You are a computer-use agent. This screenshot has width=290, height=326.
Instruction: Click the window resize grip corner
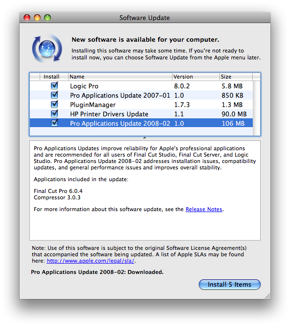click(267, 296)
